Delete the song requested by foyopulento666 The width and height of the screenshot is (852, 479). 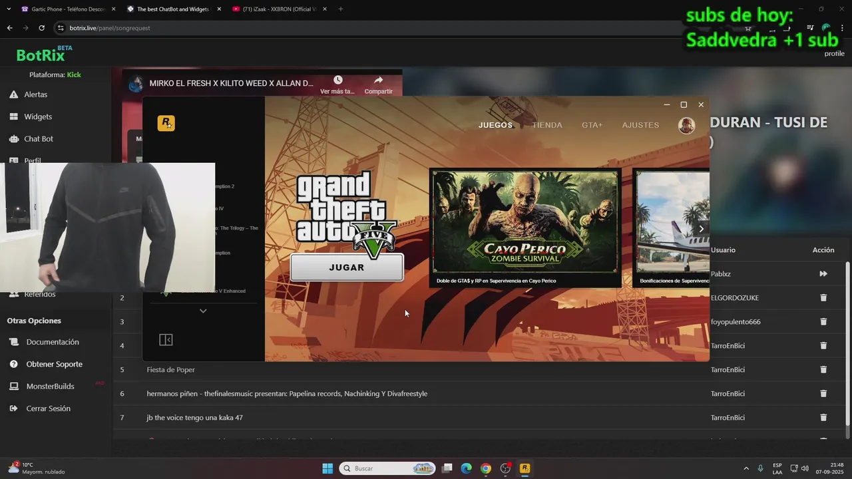coord(823,321)
